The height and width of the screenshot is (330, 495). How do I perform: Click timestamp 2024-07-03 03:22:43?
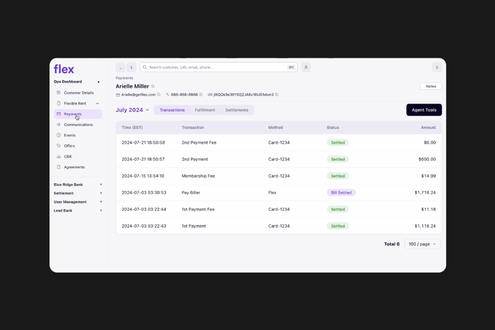pyautogui.click(x=144, y=226)
